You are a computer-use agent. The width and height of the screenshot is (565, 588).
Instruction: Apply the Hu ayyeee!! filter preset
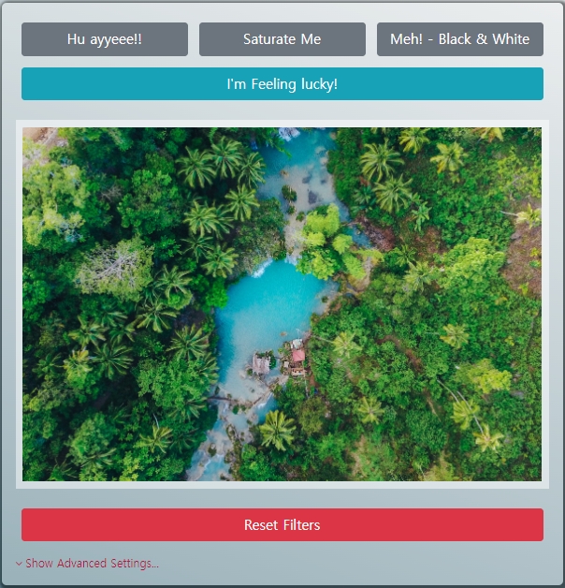click(105, 39)
